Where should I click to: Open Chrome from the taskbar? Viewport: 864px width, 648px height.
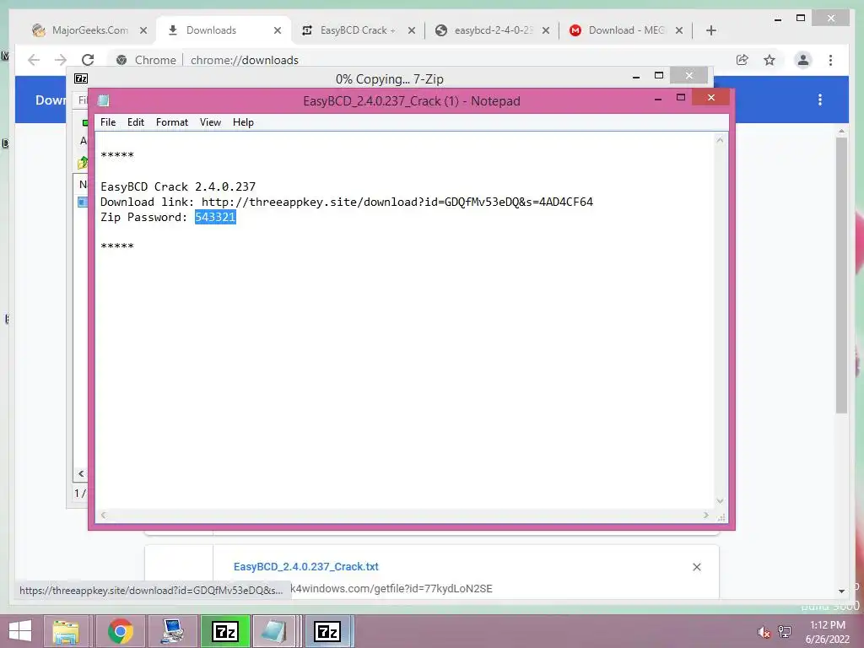click(120, 631)
